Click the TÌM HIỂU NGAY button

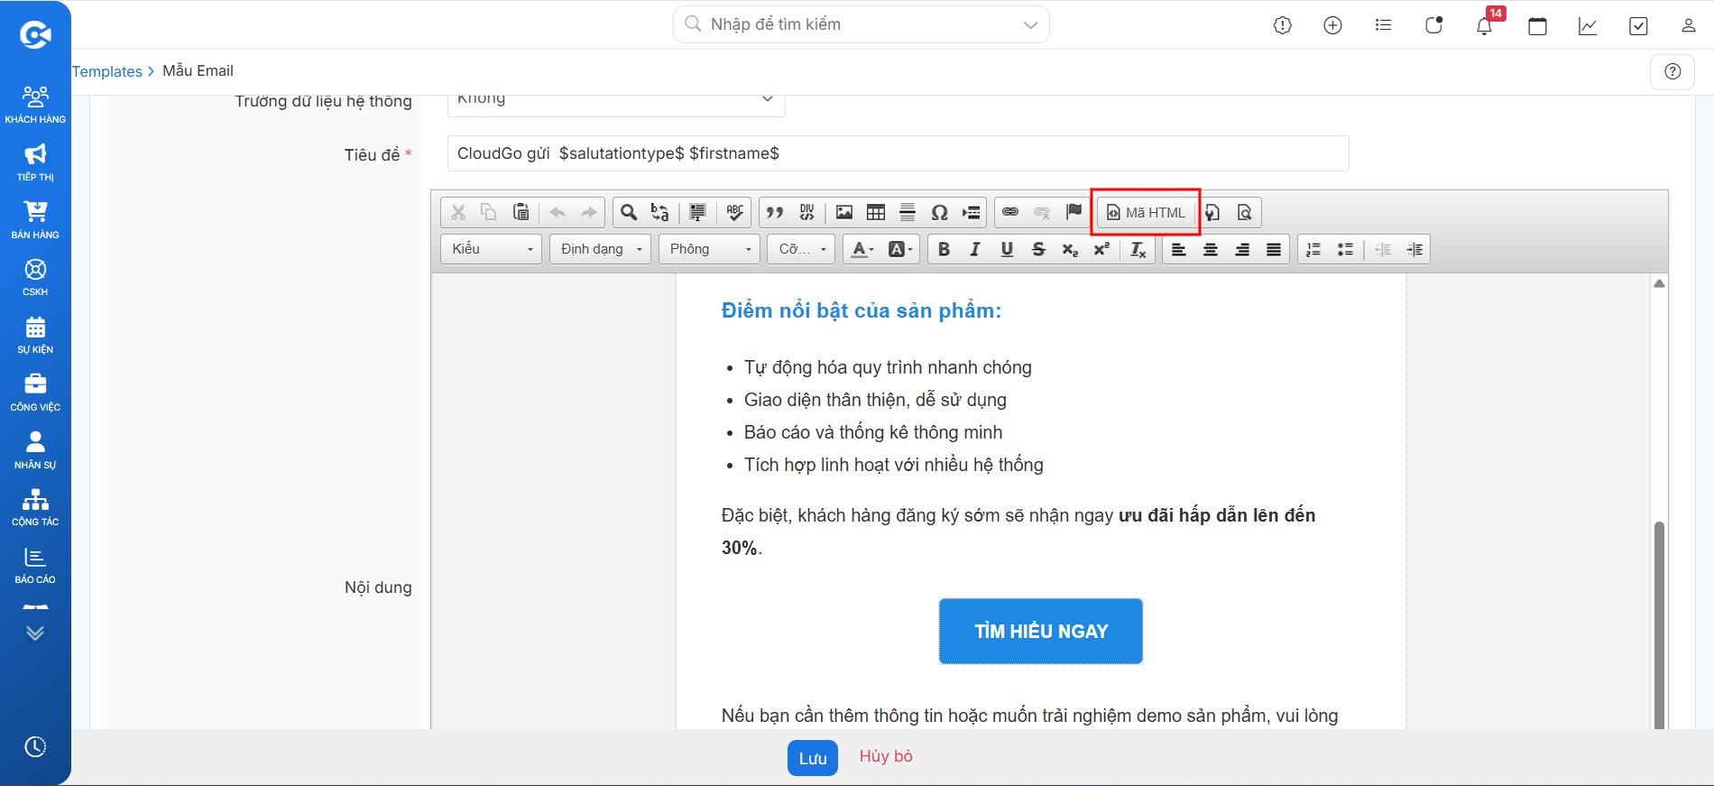1041,631
